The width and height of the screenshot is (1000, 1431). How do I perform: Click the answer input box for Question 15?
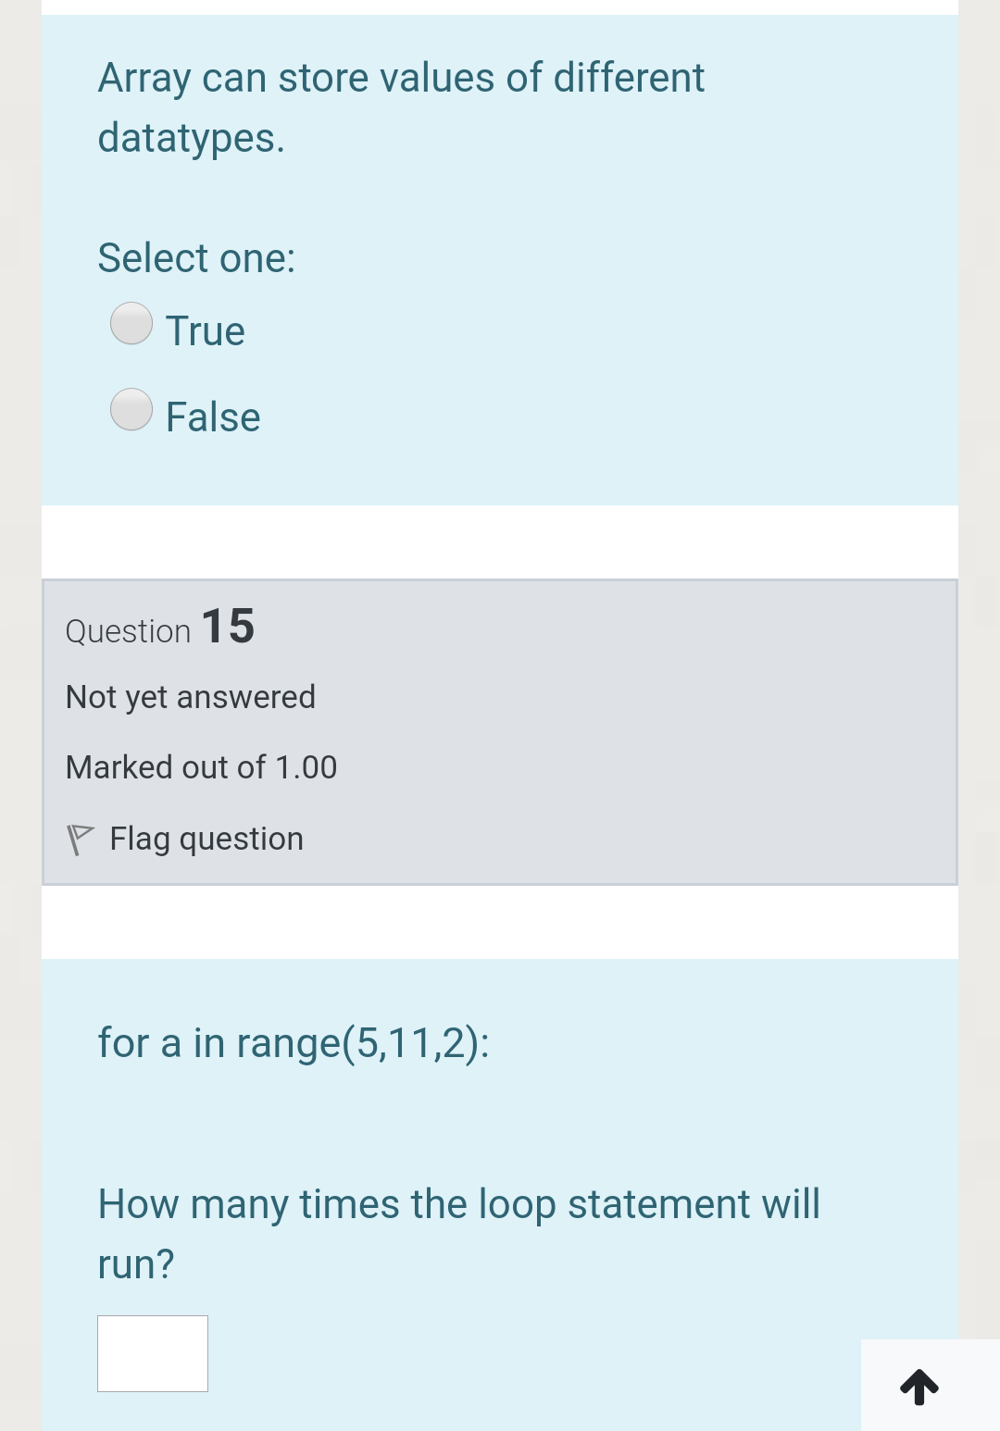(x=152, y=1353)
